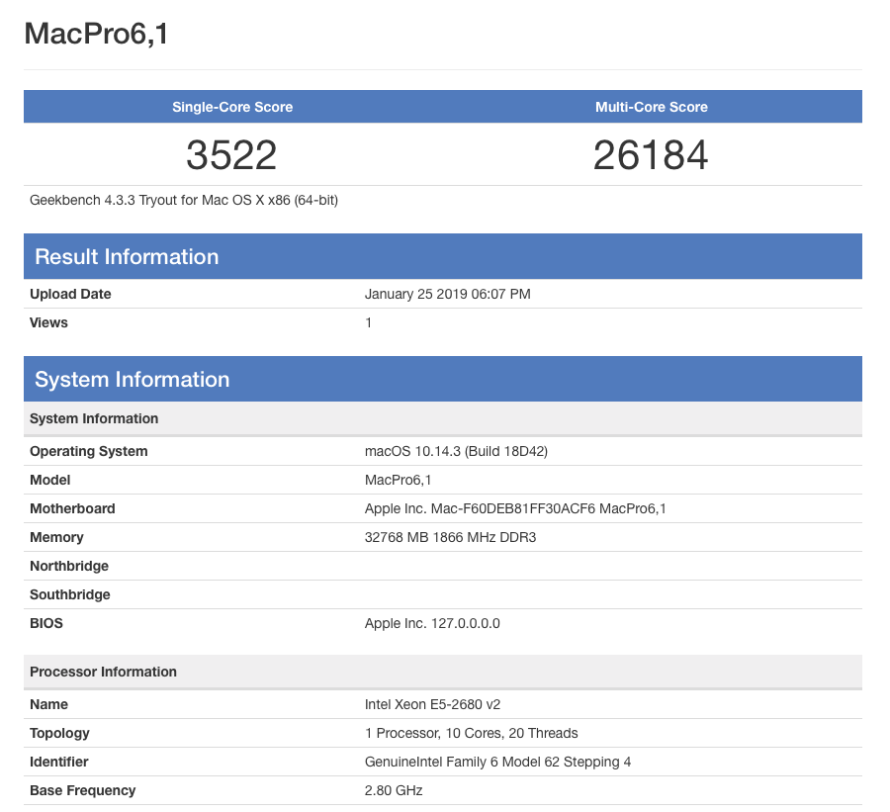Viewport: 890px width, 812px height.
Task: Select the January 25 2019 06:07 PM value
Action: 447,294
